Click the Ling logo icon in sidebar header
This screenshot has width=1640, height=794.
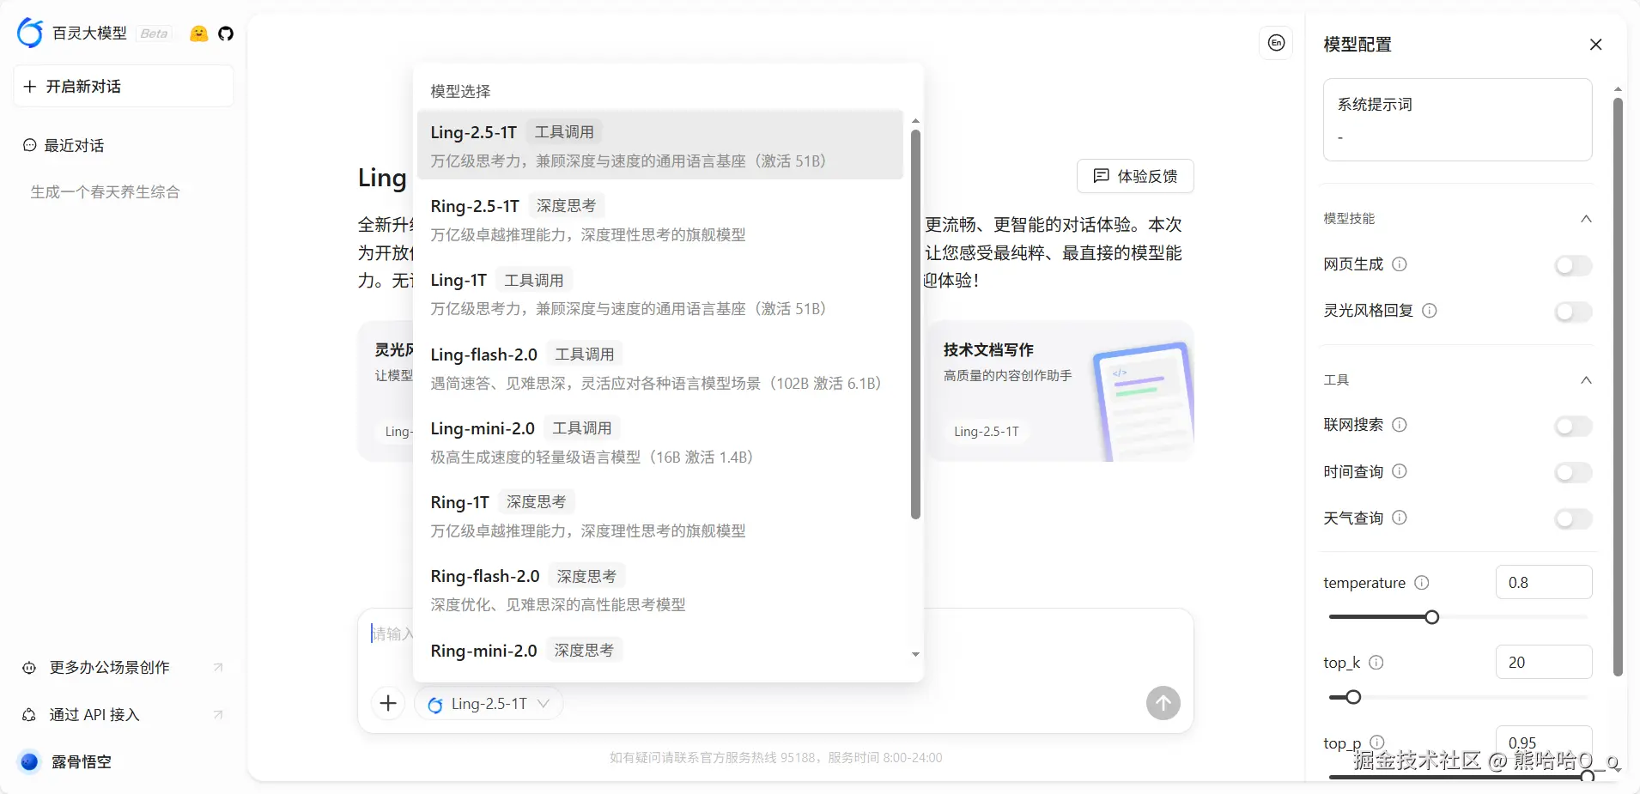30,33
